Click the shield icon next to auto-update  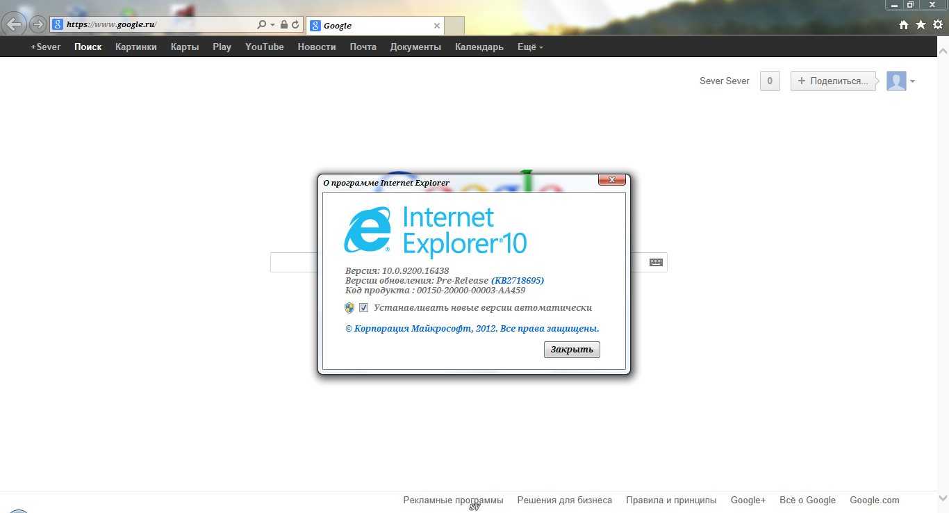point(349,307)
